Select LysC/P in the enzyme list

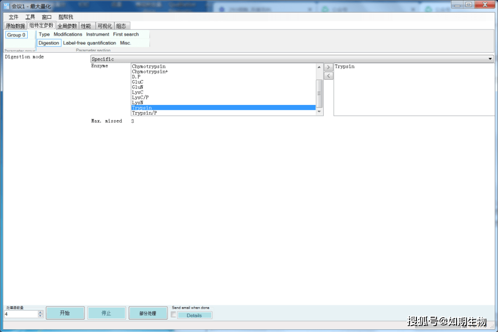point(223,97)
